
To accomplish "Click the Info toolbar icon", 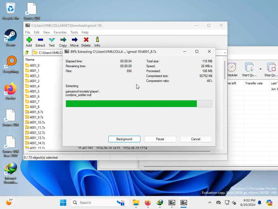I will coord(97,42).
